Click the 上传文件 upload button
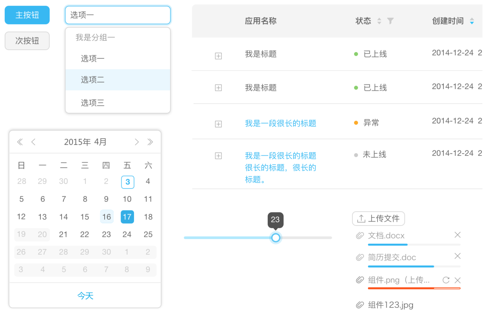Image resolution: width=497 pixels, height=328 pixels. click(x=378, y=219)
